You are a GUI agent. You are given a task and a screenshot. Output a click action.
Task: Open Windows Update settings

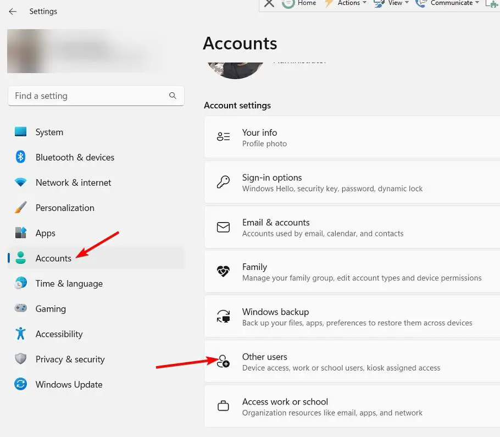point(96,384)
